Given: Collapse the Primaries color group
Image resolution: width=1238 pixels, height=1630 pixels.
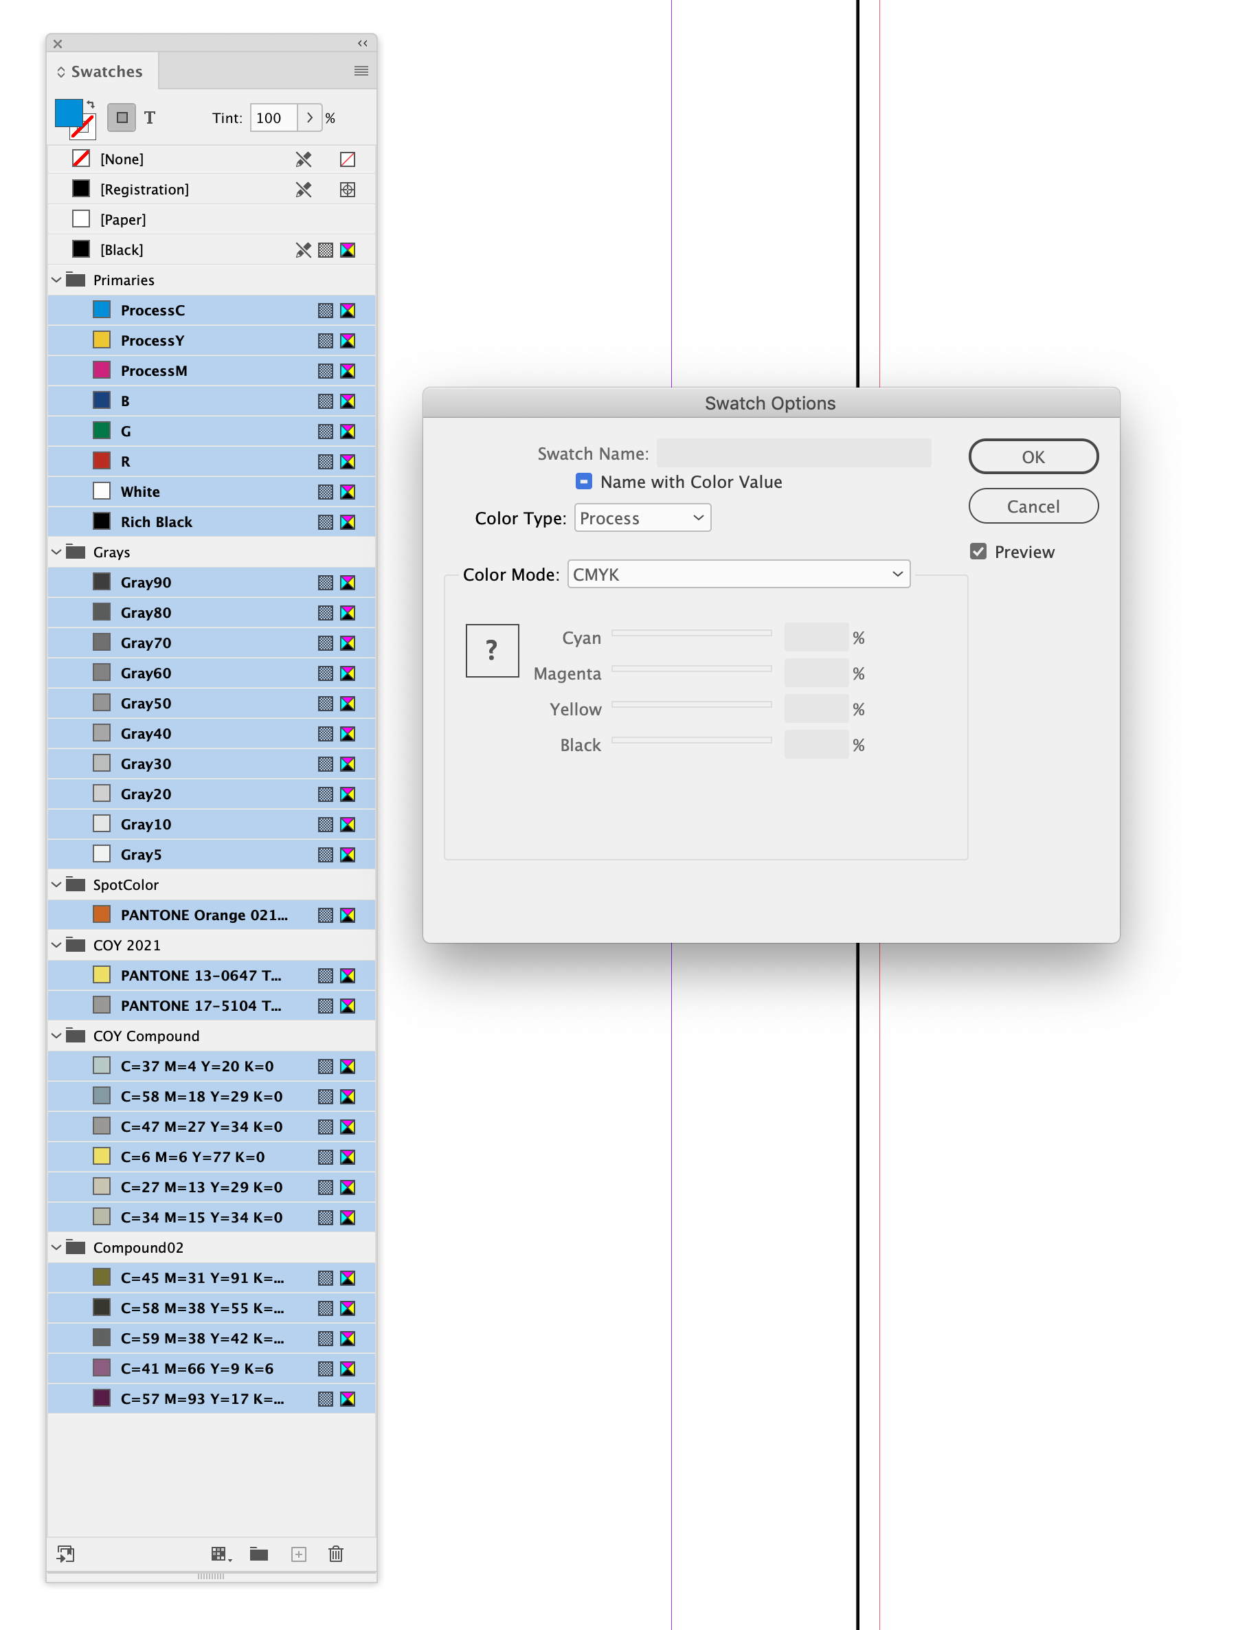Looking at the screenshot, I should click(56, 280).
